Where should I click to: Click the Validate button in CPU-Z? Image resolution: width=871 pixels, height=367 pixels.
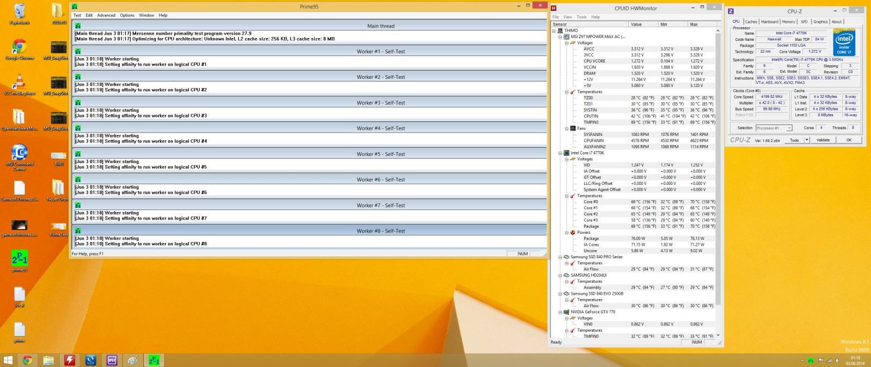coord(823,140)
